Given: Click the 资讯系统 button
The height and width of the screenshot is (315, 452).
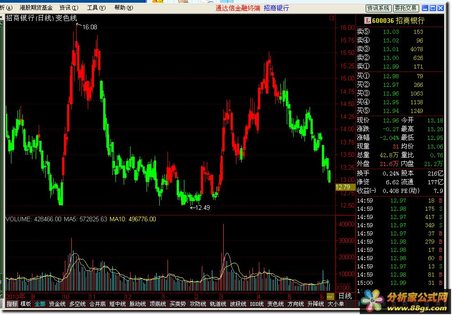Looking at the screenshot, I should tap(378, 8).
